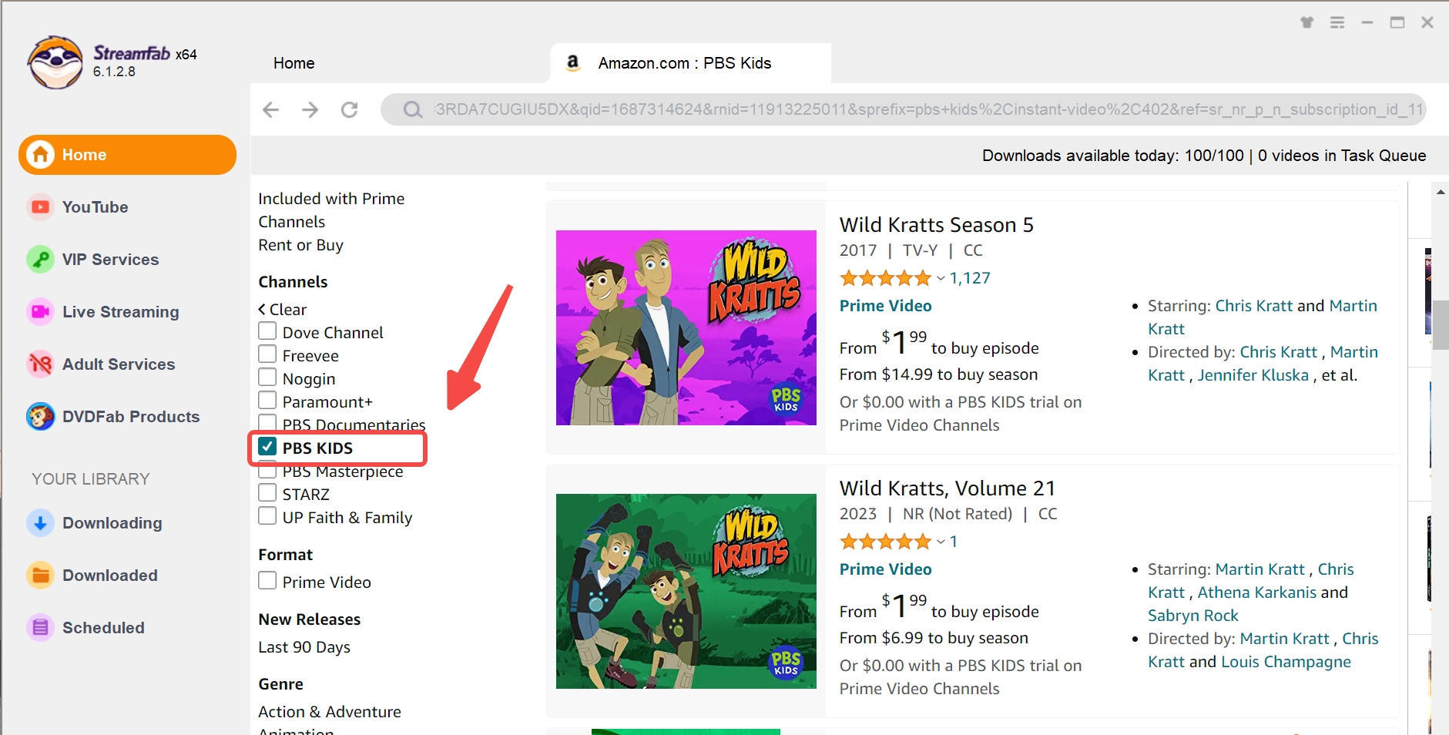The width and height of the screenshot is (1449, 735).
Task: Check the Paramount+ checkbox
Action: coord(267,401)
